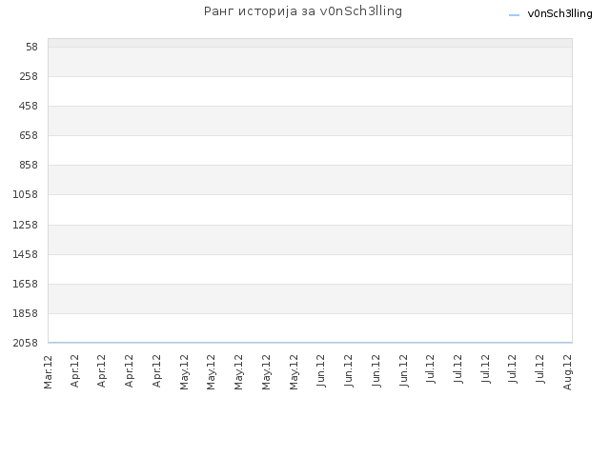Click the 258 y-axis label

click(x=29, y=76)
